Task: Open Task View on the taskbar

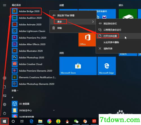Action: click(22, 121)
